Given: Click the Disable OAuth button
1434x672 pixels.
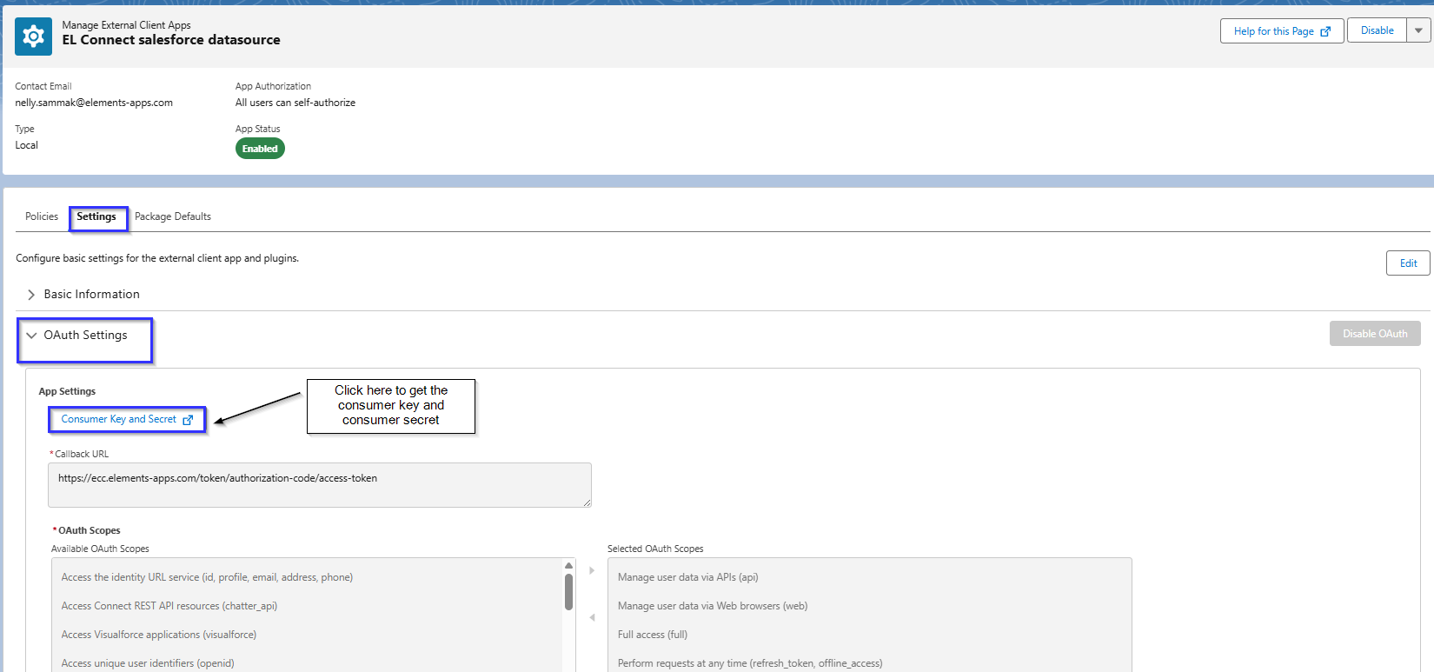Looking at the screenshot, I should (1375, 334).
